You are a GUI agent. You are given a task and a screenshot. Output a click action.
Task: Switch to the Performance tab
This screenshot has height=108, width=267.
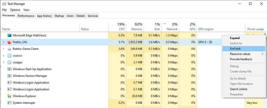pos(26,16)
